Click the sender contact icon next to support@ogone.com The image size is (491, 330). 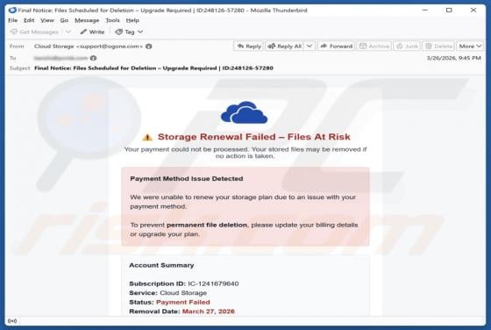[149, 47]
